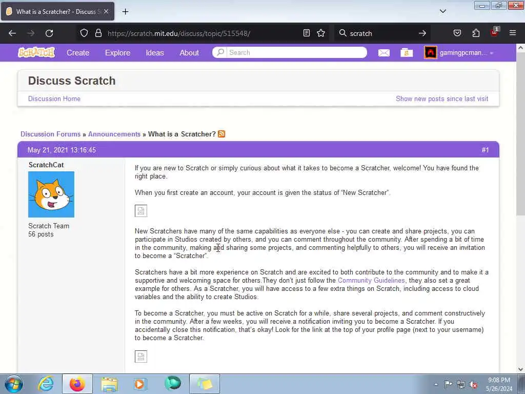Close the 'What is a Scratcher?' tab
Viewport: 525px width, 394px height.
[x=106, y=11]
